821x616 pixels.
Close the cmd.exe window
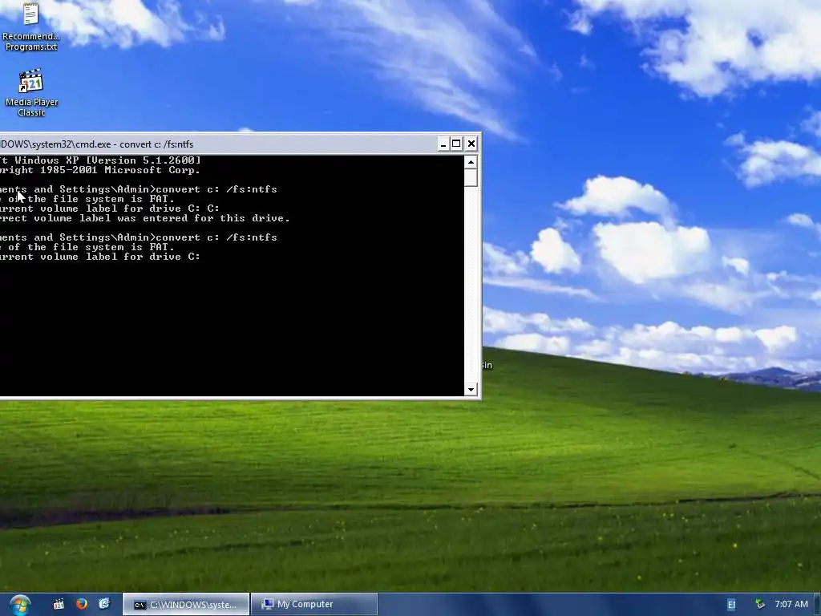(x=471, y=144)
